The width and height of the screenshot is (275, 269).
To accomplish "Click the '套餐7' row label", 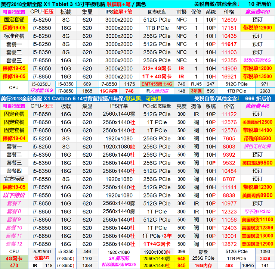I will pos(14,203).
